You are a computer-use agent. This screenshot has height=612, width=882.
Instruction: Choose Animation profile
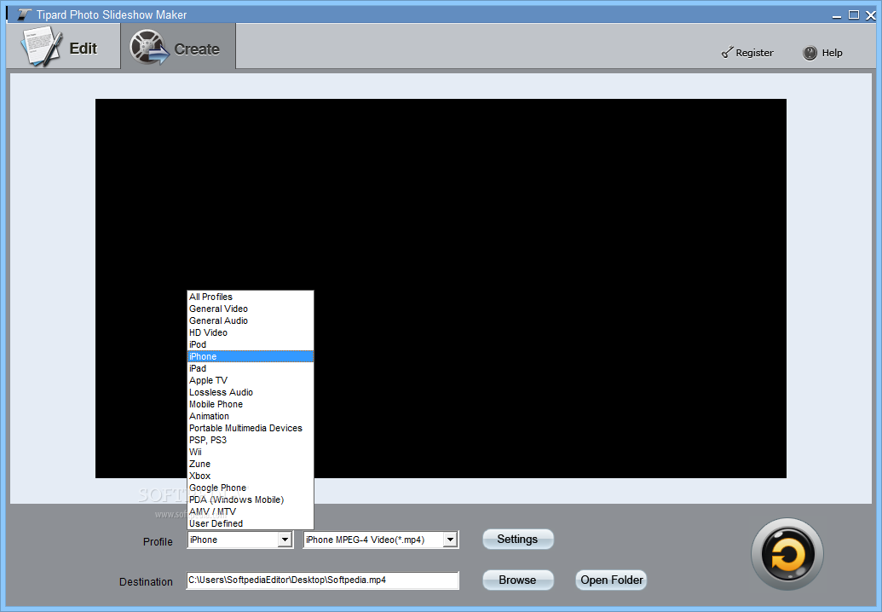(250, 416)
